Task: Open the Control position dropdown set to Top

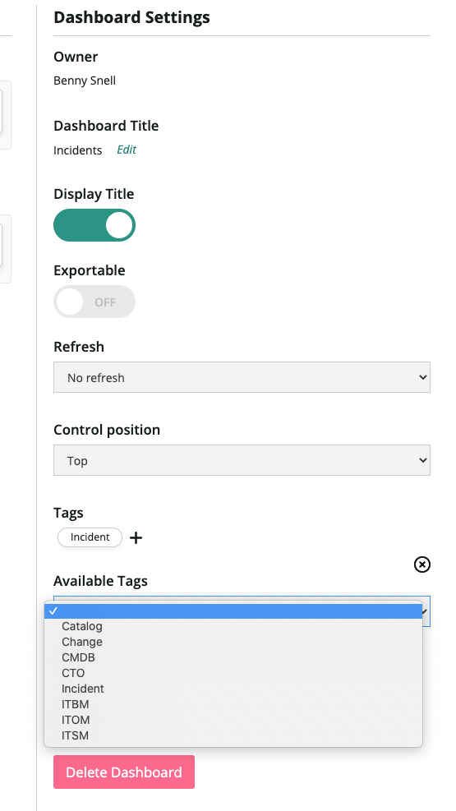Action: click(242, 460)
